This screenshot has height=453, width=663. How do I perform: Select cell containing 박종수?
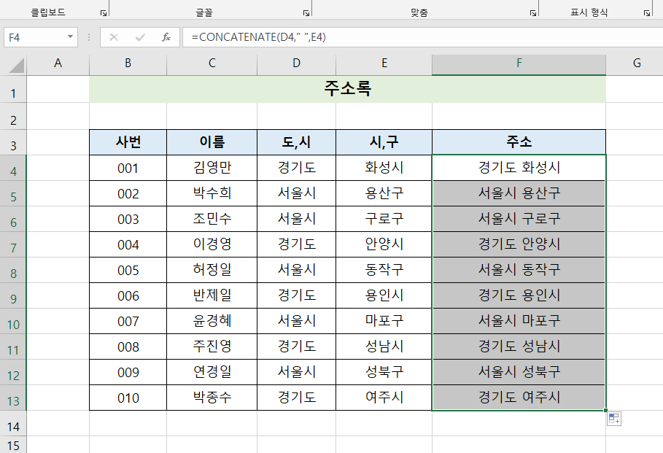pos(212,398)
